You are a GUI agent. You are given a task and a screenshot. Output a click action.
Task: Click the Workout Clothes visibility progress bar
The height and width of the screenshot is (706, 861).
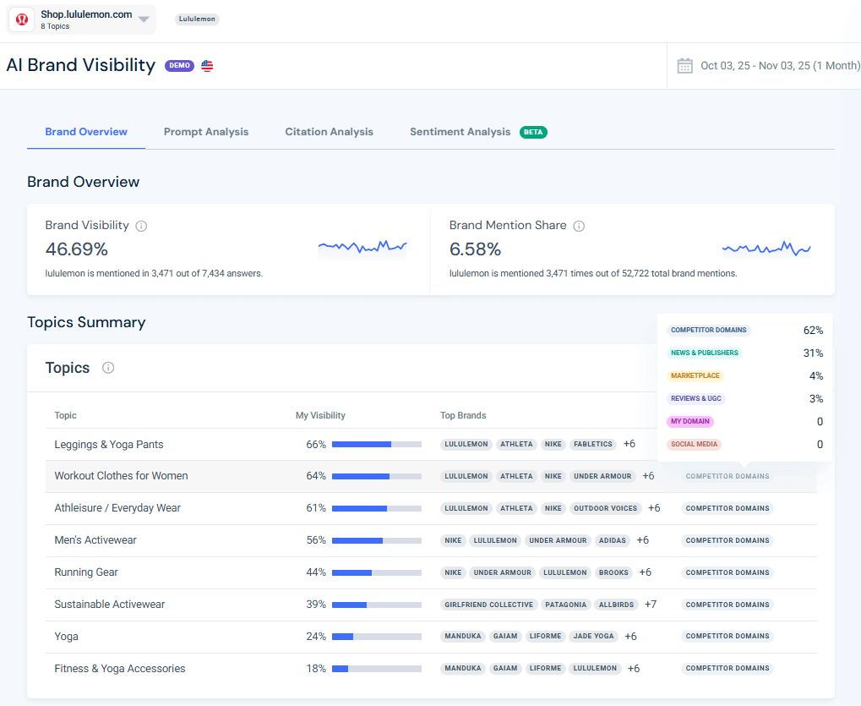tap(376, 476)
